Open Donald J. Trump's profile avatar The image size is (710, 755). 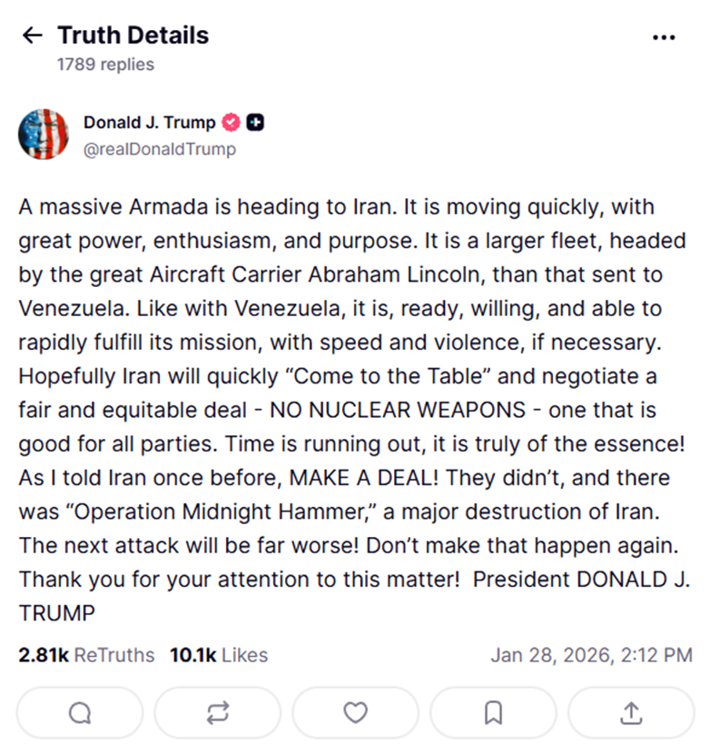point(44,134)
